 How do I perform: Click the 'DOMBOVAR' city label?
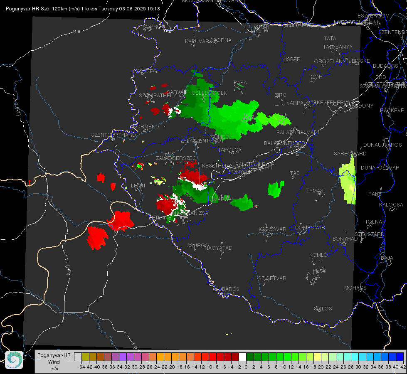pyautogui.click(x=310, y=228)
